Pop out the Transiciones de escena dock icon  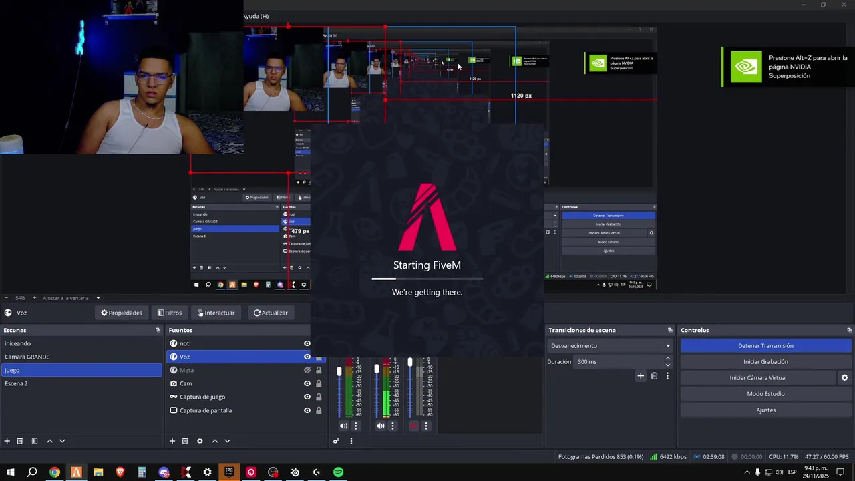click(x=670, y=330)
